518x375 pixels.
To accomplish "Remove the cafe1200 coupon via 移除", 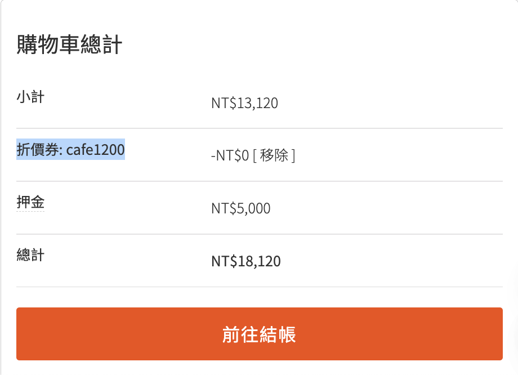I will pyautogui.click(x=275, y=156).
